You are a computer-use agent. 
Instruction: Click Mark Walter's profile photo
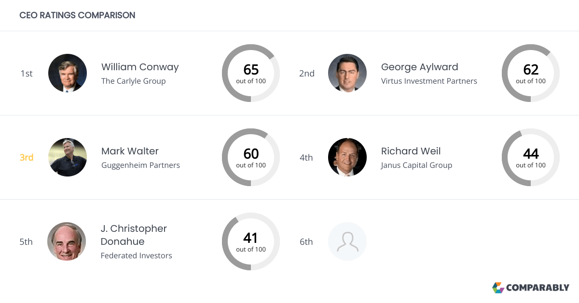pyautogui.click(x=68, y=157)
